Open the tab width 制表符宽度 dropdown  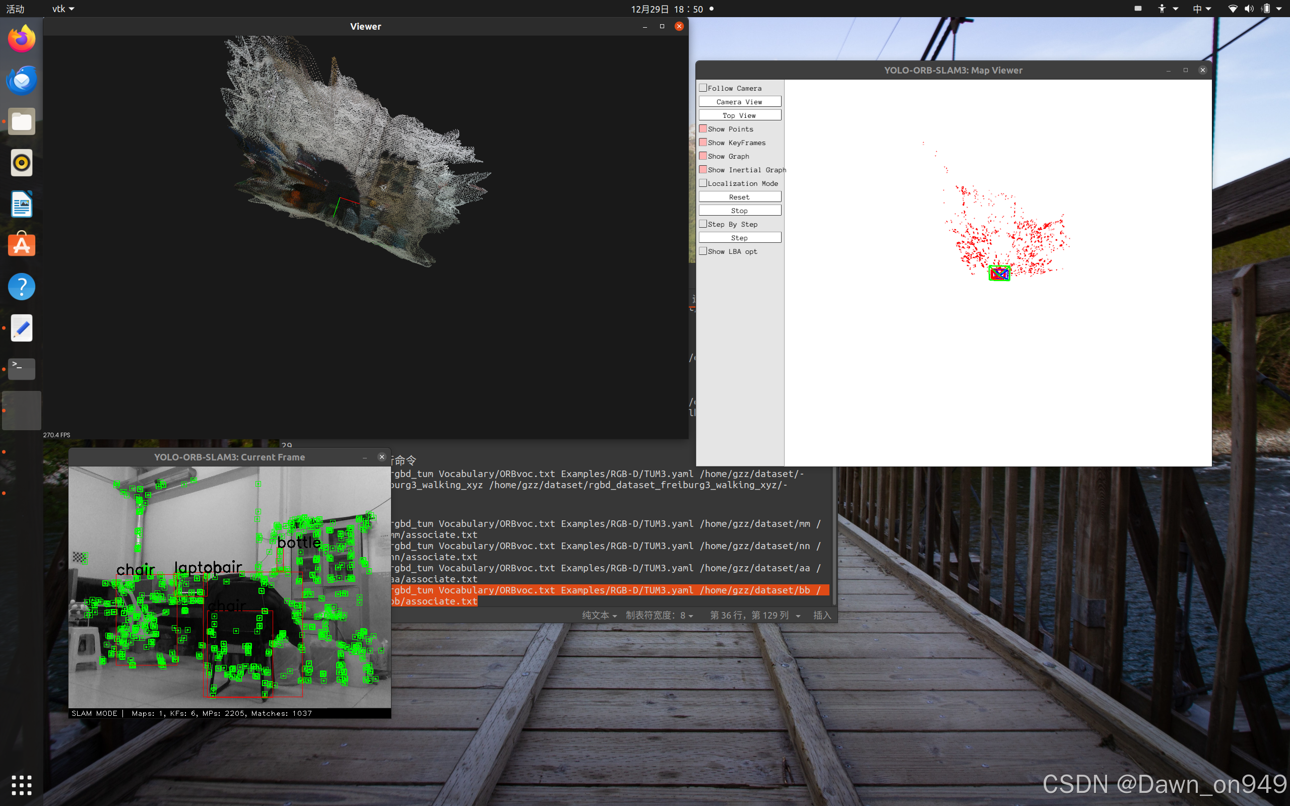(x=660, y=615)
